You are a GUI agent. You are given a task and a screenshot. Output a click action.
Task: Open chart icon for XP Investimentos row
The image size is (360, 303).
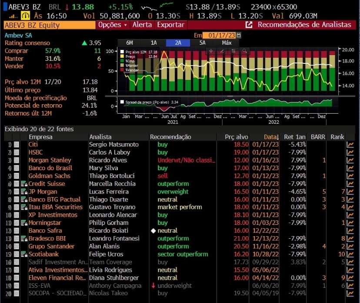350,215
